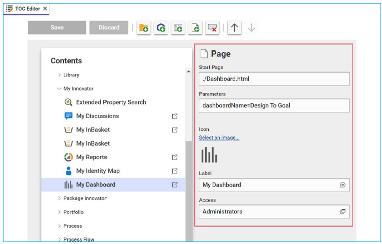
Task: Select Extended Property Search in Contents
Action: tap(111, 102)
